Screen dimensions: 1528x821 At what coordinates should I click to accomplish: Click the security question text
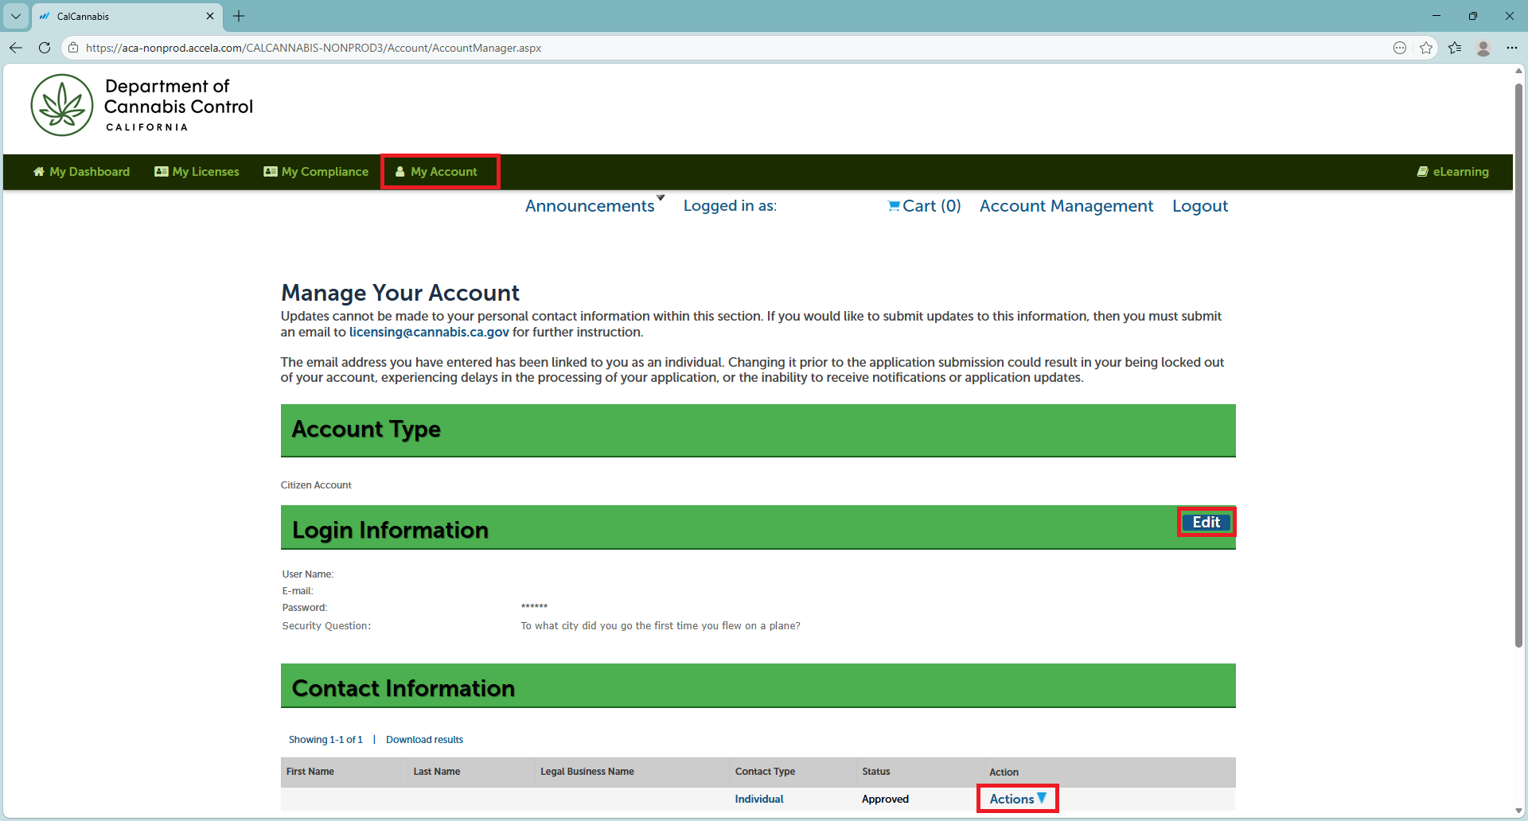661,626
